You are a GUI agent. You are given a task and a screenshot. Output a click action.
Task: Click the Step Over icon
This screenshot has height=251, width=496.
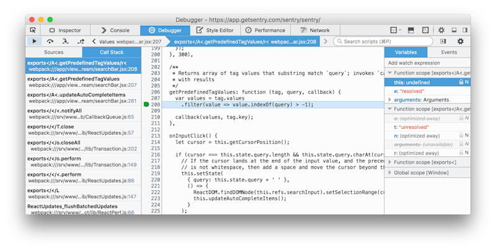point(50,41)
